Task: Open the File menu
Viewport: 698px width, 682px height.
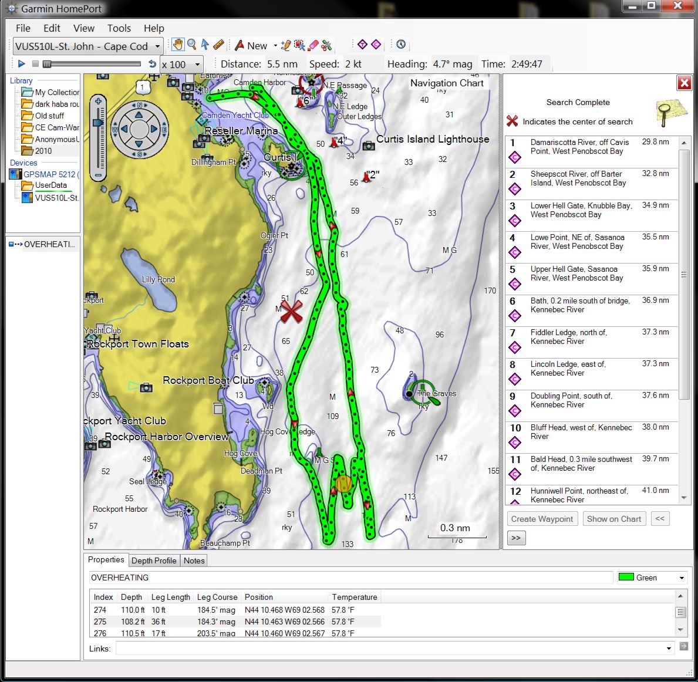Action: [23, 28]
